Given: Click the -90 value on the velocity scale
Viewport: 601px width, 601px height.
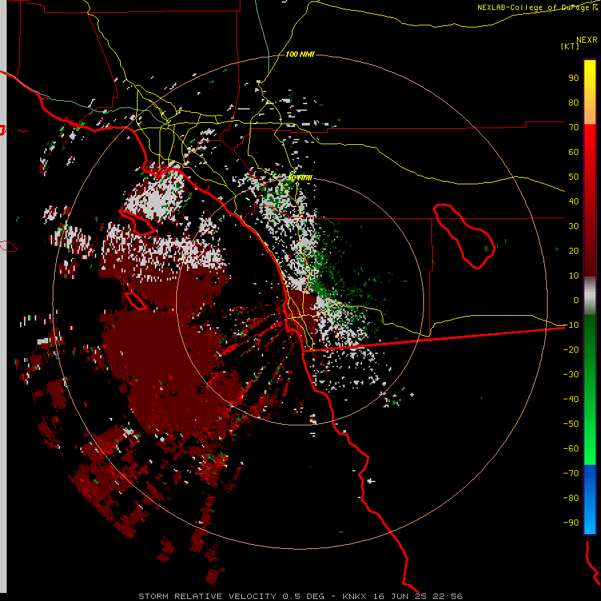Looking at the screenshot, I should [571, 523].
